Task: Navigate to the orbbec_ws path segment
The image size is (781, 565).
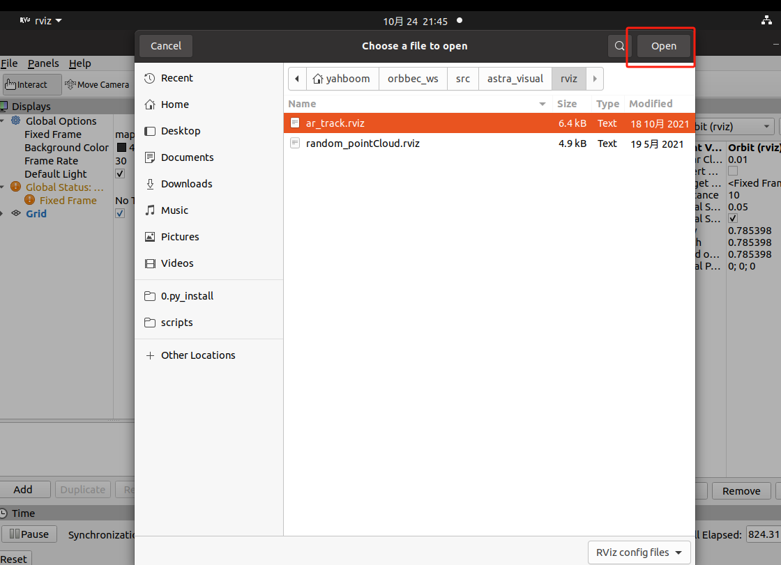Action: [x=413, y=79]
